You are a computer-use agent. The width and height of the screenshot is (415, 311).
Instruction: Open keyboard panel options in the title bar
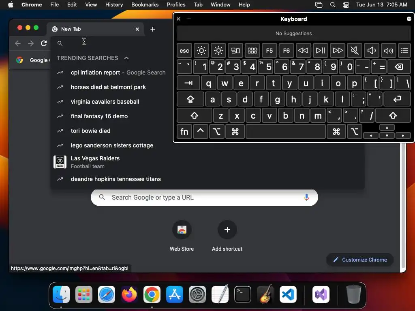pyautogui.click(x=409, y=19)
